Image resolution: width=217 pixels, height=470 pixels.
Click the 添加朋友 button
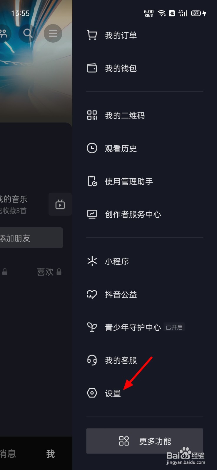[31, 238]
